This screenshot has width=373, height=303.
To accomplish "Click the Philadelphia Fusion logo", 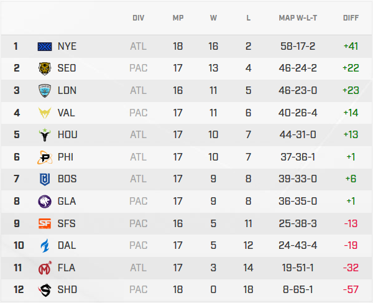I will (x=45, y=157).
